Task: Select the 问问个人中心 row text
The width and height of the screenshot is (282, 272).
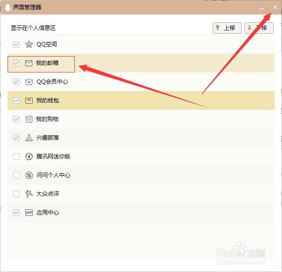Action: pos(53,175)
